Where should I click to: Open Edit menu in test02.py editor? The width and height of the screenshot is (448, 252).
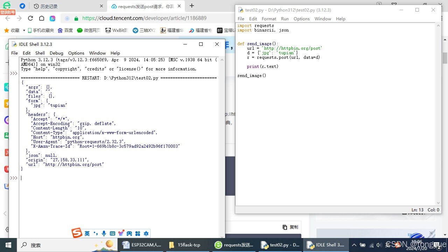[253, 19]
